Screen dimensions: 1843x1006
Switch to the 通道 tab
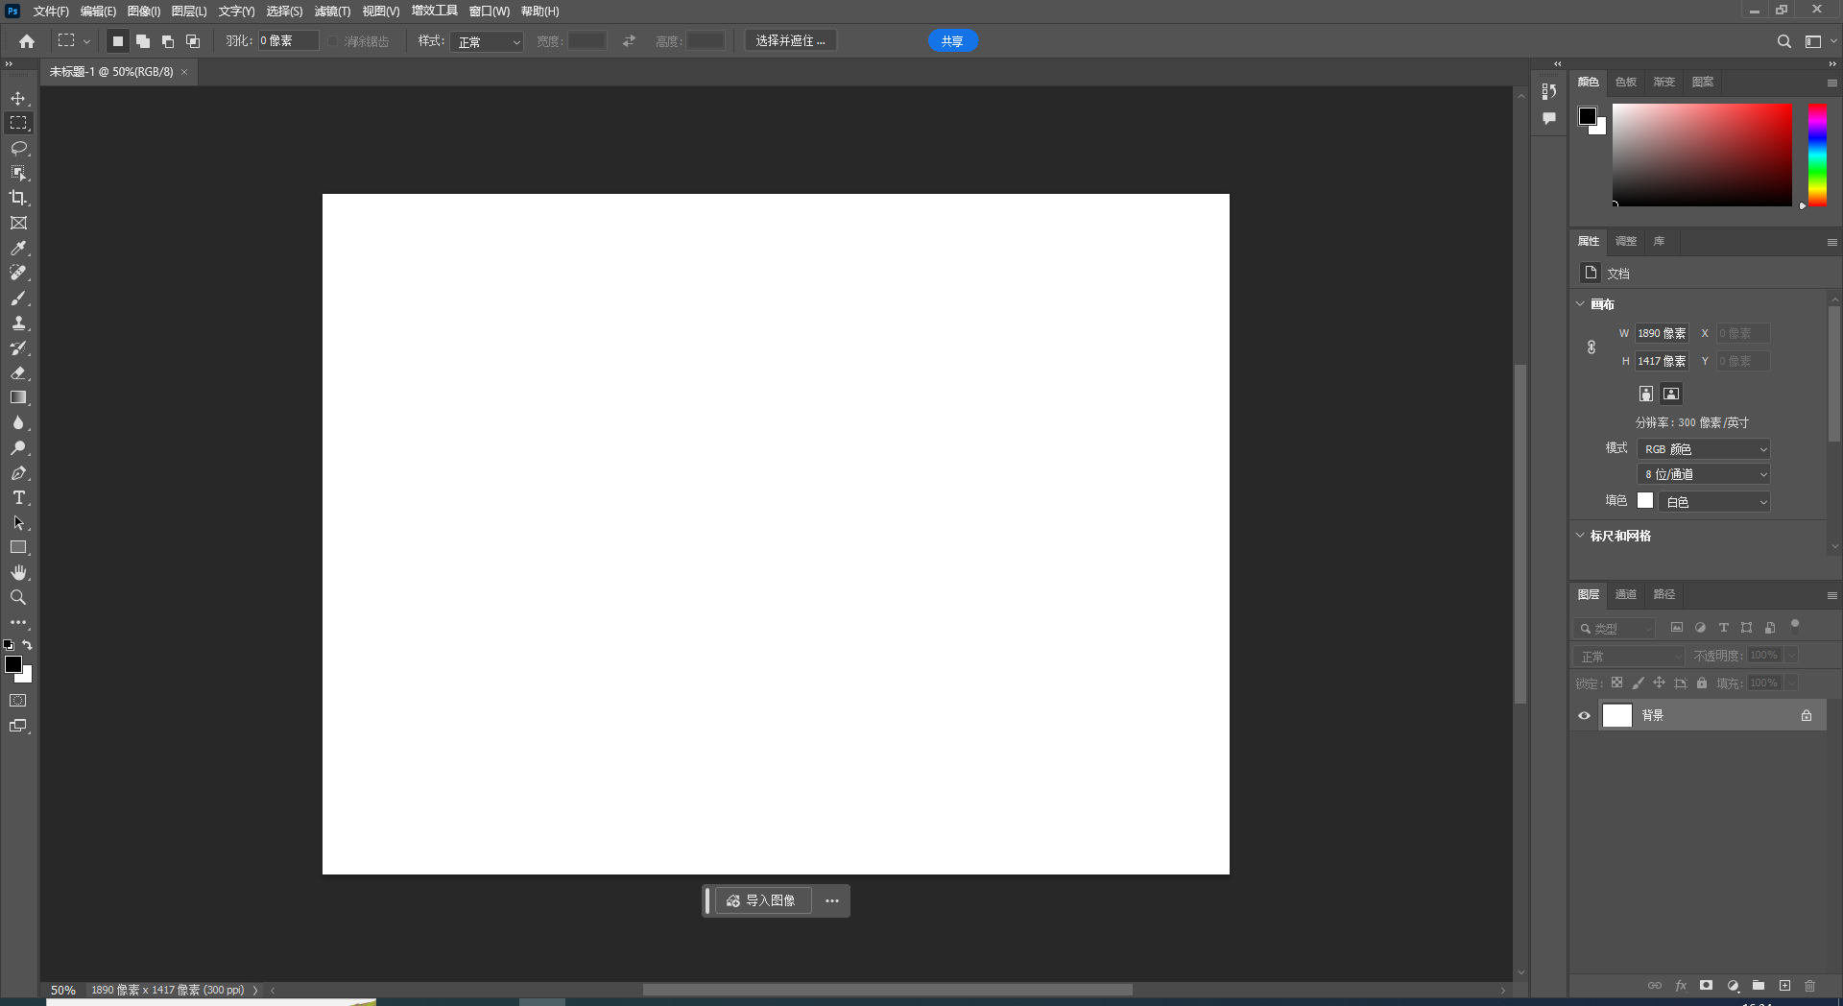[x=1625, y=594]
